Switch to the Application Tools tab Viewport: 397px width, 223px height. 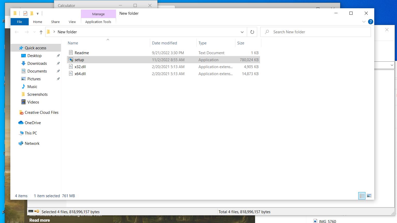[98, 22]
